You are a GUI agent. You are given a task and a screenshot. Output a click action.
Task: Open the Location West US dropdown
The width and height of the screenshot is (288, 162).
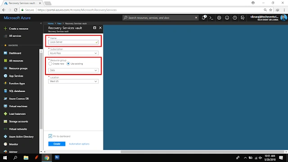(x=73, y=81)
